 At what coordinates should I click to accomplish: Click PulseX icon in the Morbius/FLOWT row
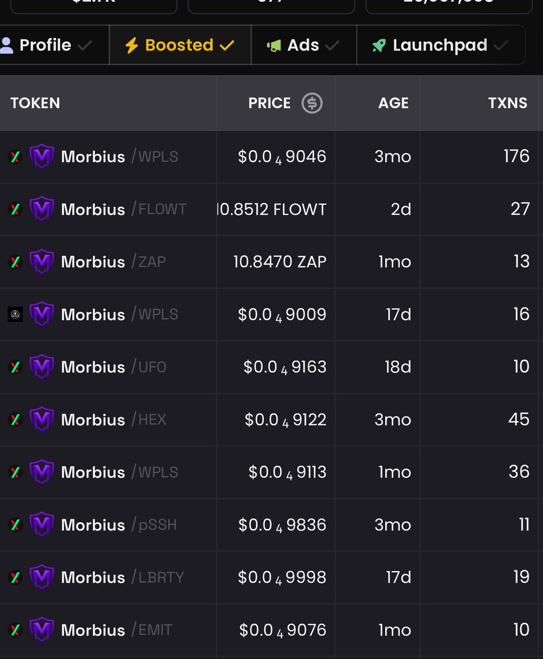pos(15,209)
